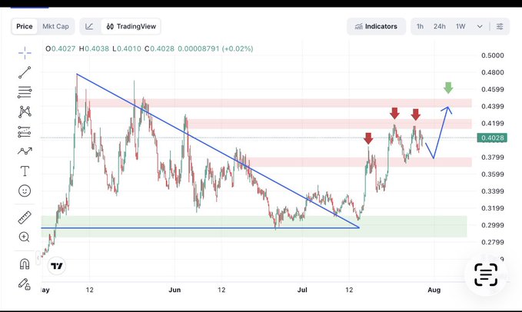522x312 pixels.
Task: Select the Price tab
Action: [x=25, y=26]
